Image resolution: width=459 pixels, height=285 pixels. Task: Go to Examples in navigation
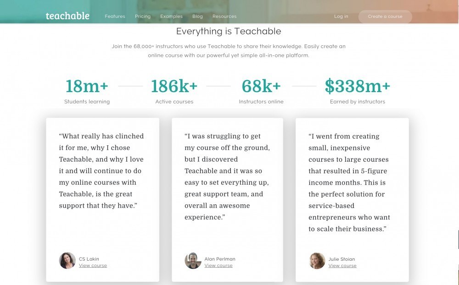171,16
